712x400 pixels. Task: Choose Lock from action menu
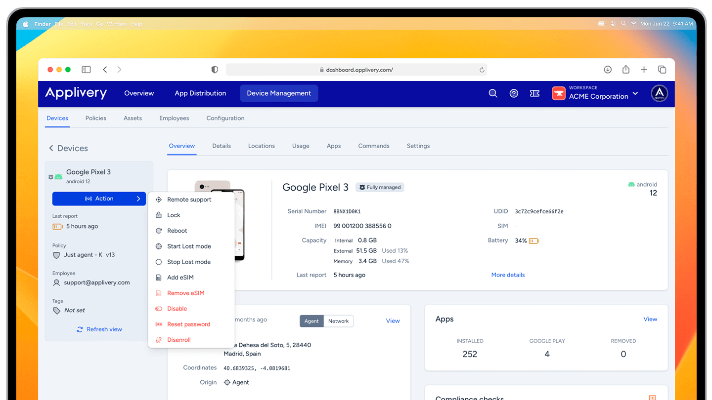[191, 215]
